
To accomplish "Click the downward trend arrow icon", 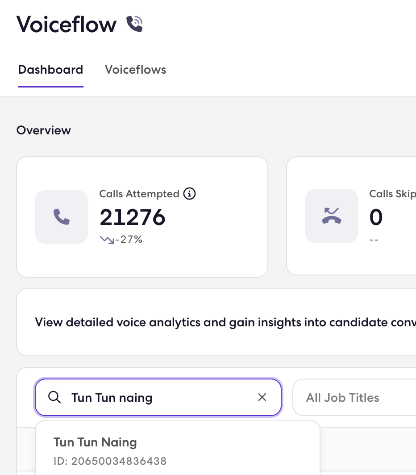I will 107,240.
